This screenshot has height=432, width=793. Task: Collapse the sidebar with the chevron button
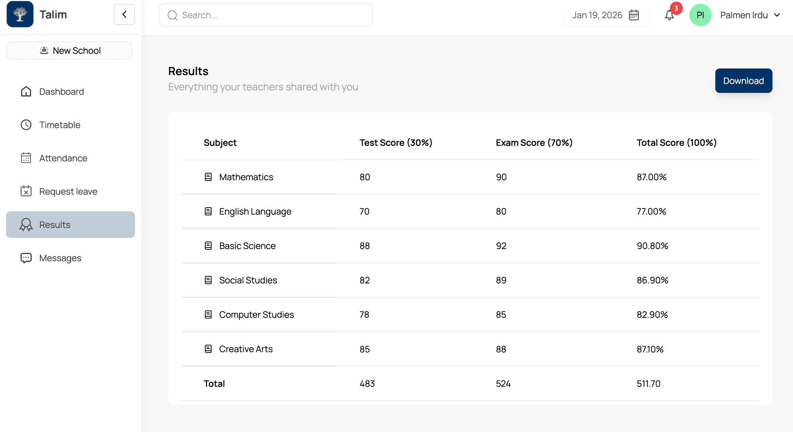124,14
